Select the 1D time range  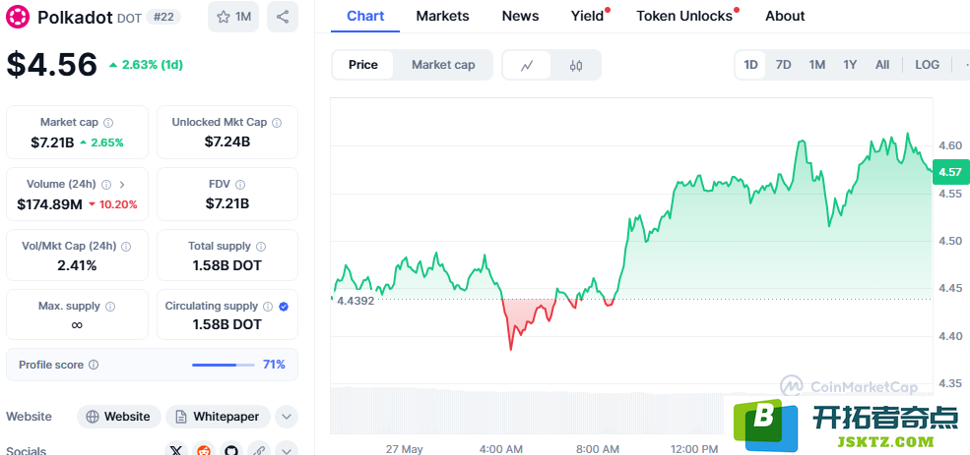point(750,65)
